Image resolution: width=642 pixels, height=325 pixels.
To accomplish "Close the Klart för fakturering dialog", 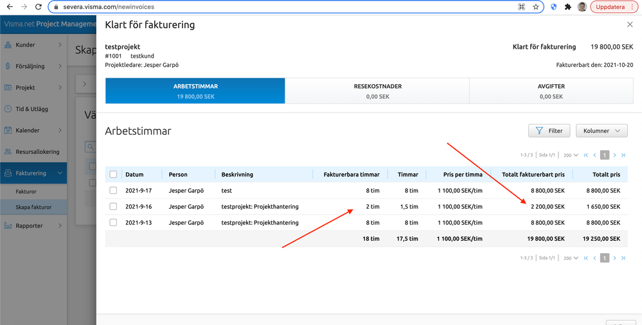I will [x=629, y=24].
